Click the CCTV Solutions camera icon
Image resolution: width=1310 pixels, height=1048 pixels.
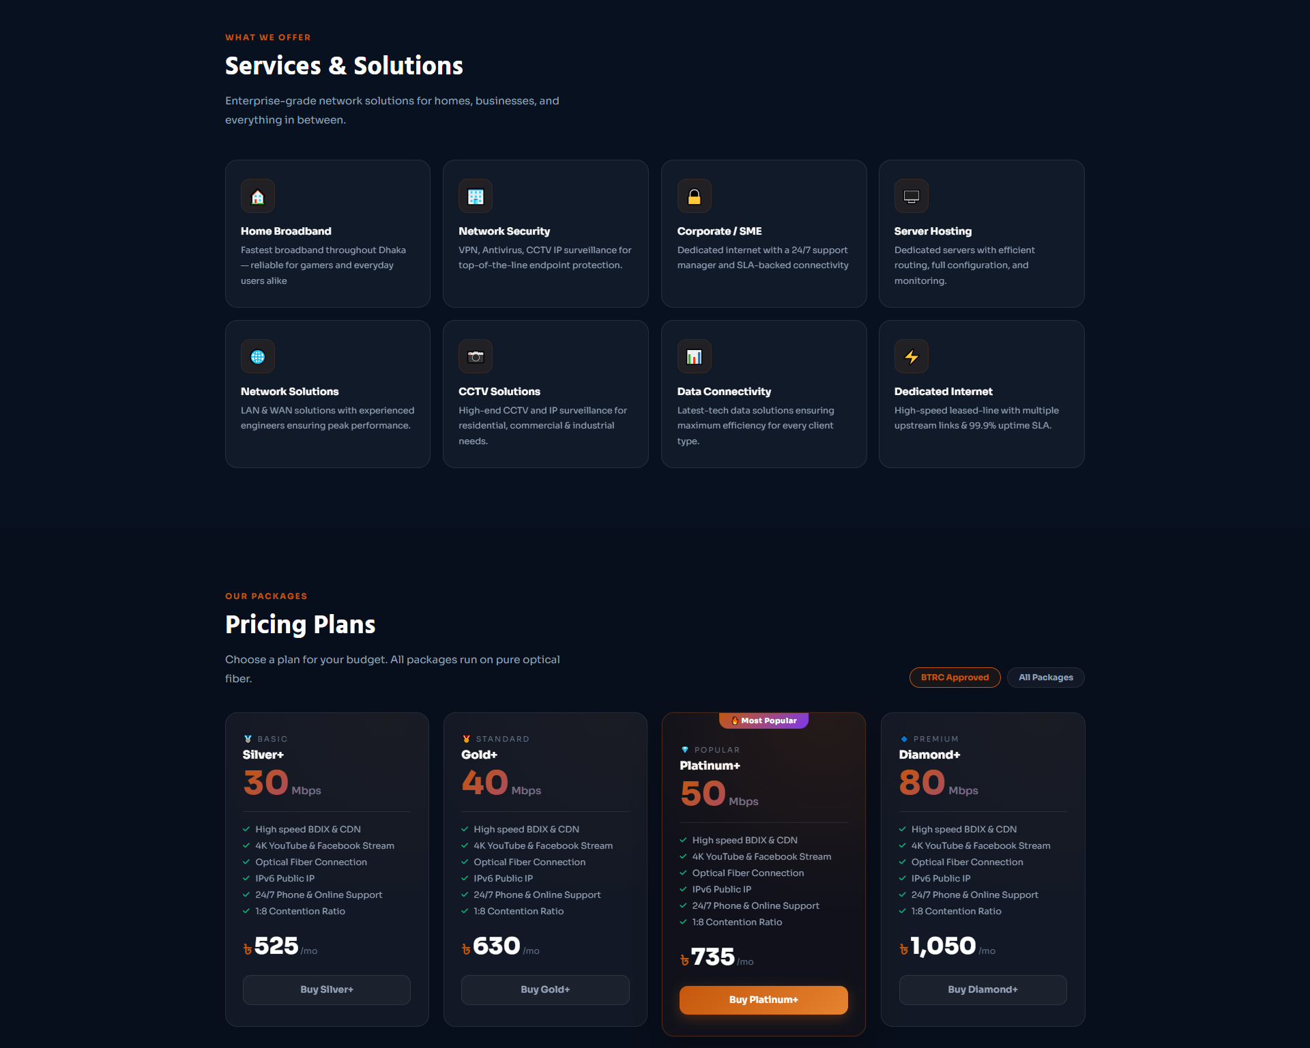476,357
